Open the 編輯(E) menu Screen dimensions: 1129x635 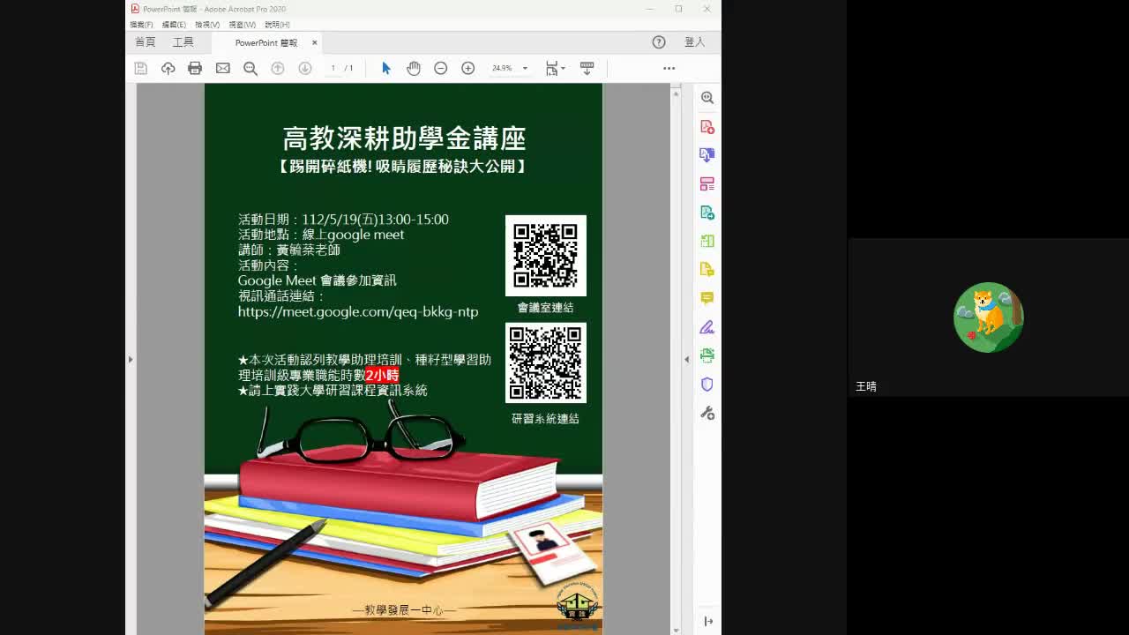pos(174,25)
